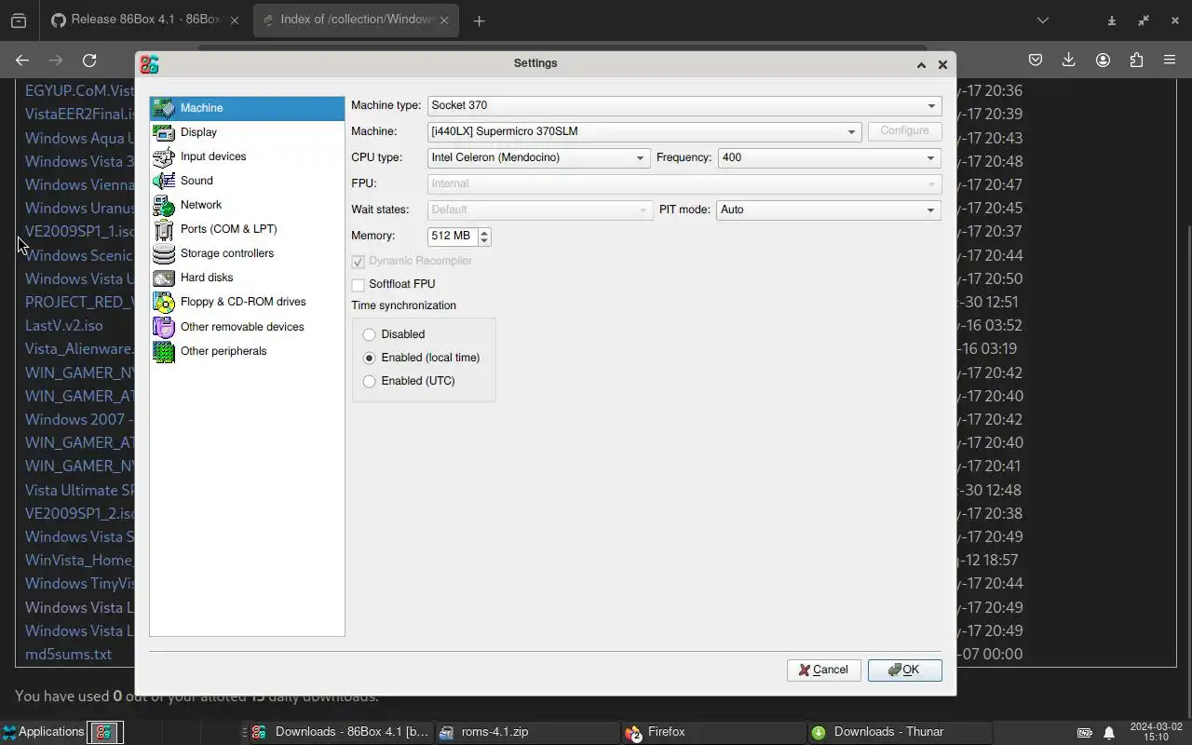Image resolution: width=1192 pixels, height=745 pixels.
Task: Open the Frequency dropdown
Action: point(829,157)
